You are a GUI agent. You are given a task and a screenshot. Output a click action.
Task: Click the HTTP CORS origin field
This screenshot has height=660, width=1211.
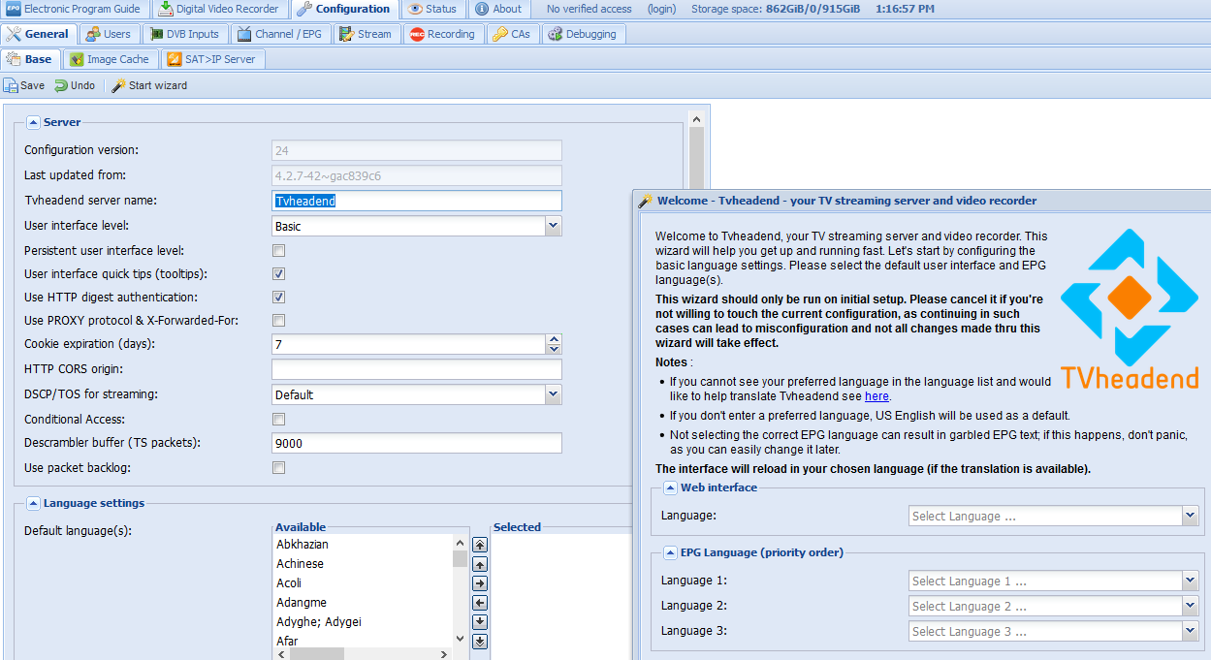pos(417,369)
